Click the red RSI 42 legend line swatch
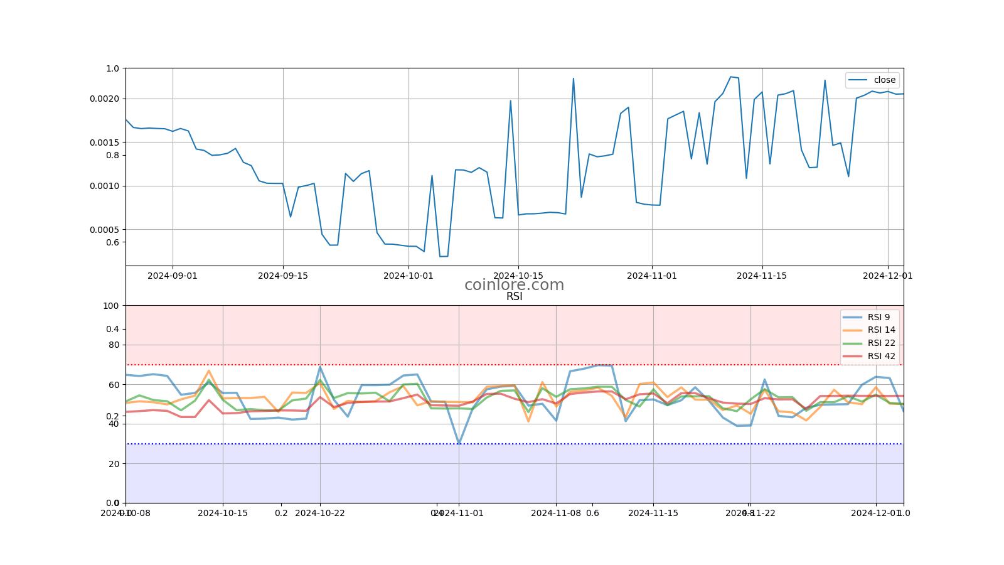1004x565 pixels. pos(853,357)
